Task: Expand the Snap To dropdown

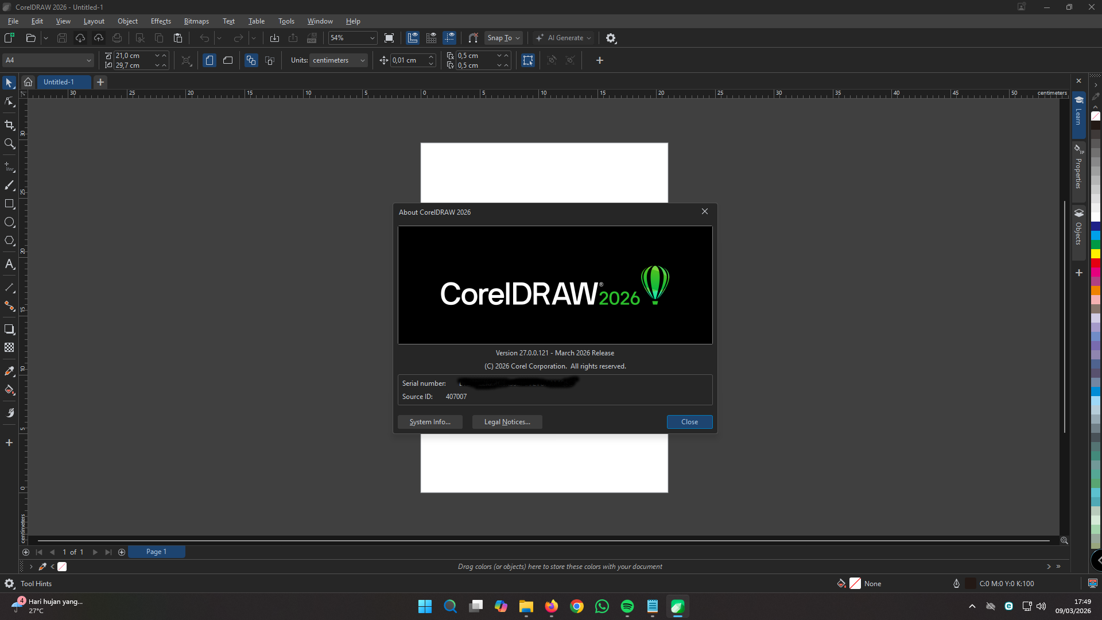Action: pos(504,38)
